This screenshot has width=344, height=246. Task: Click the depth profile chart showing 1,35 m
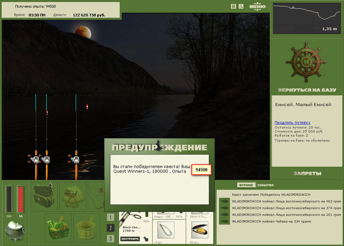[307, 18]
